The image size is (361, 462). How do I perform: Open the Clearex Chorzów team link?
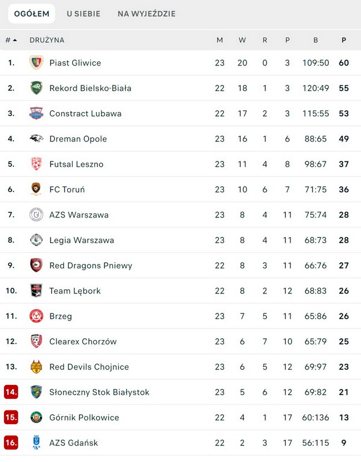(x=83, y=342)
